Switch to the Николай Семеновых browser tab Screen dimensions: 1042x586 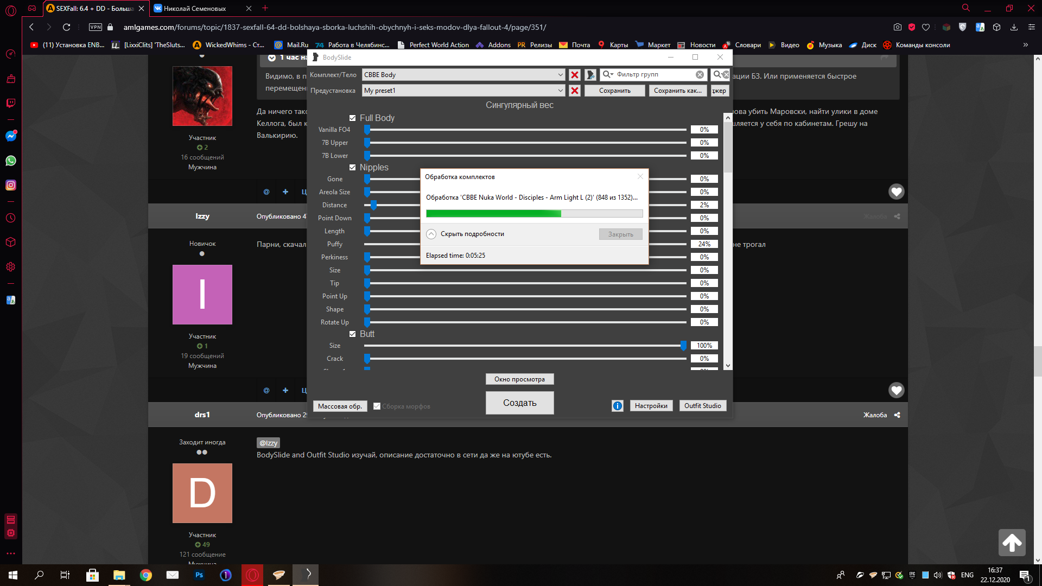[195, 8]
